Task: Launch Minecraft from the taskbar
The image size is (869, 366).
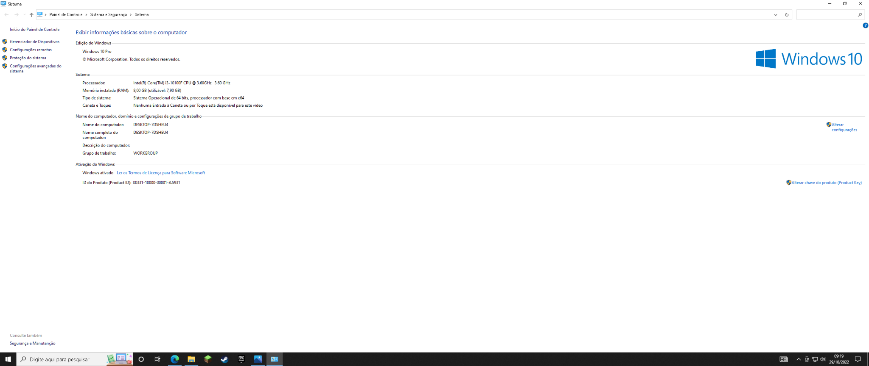Action: coord(207,359)
